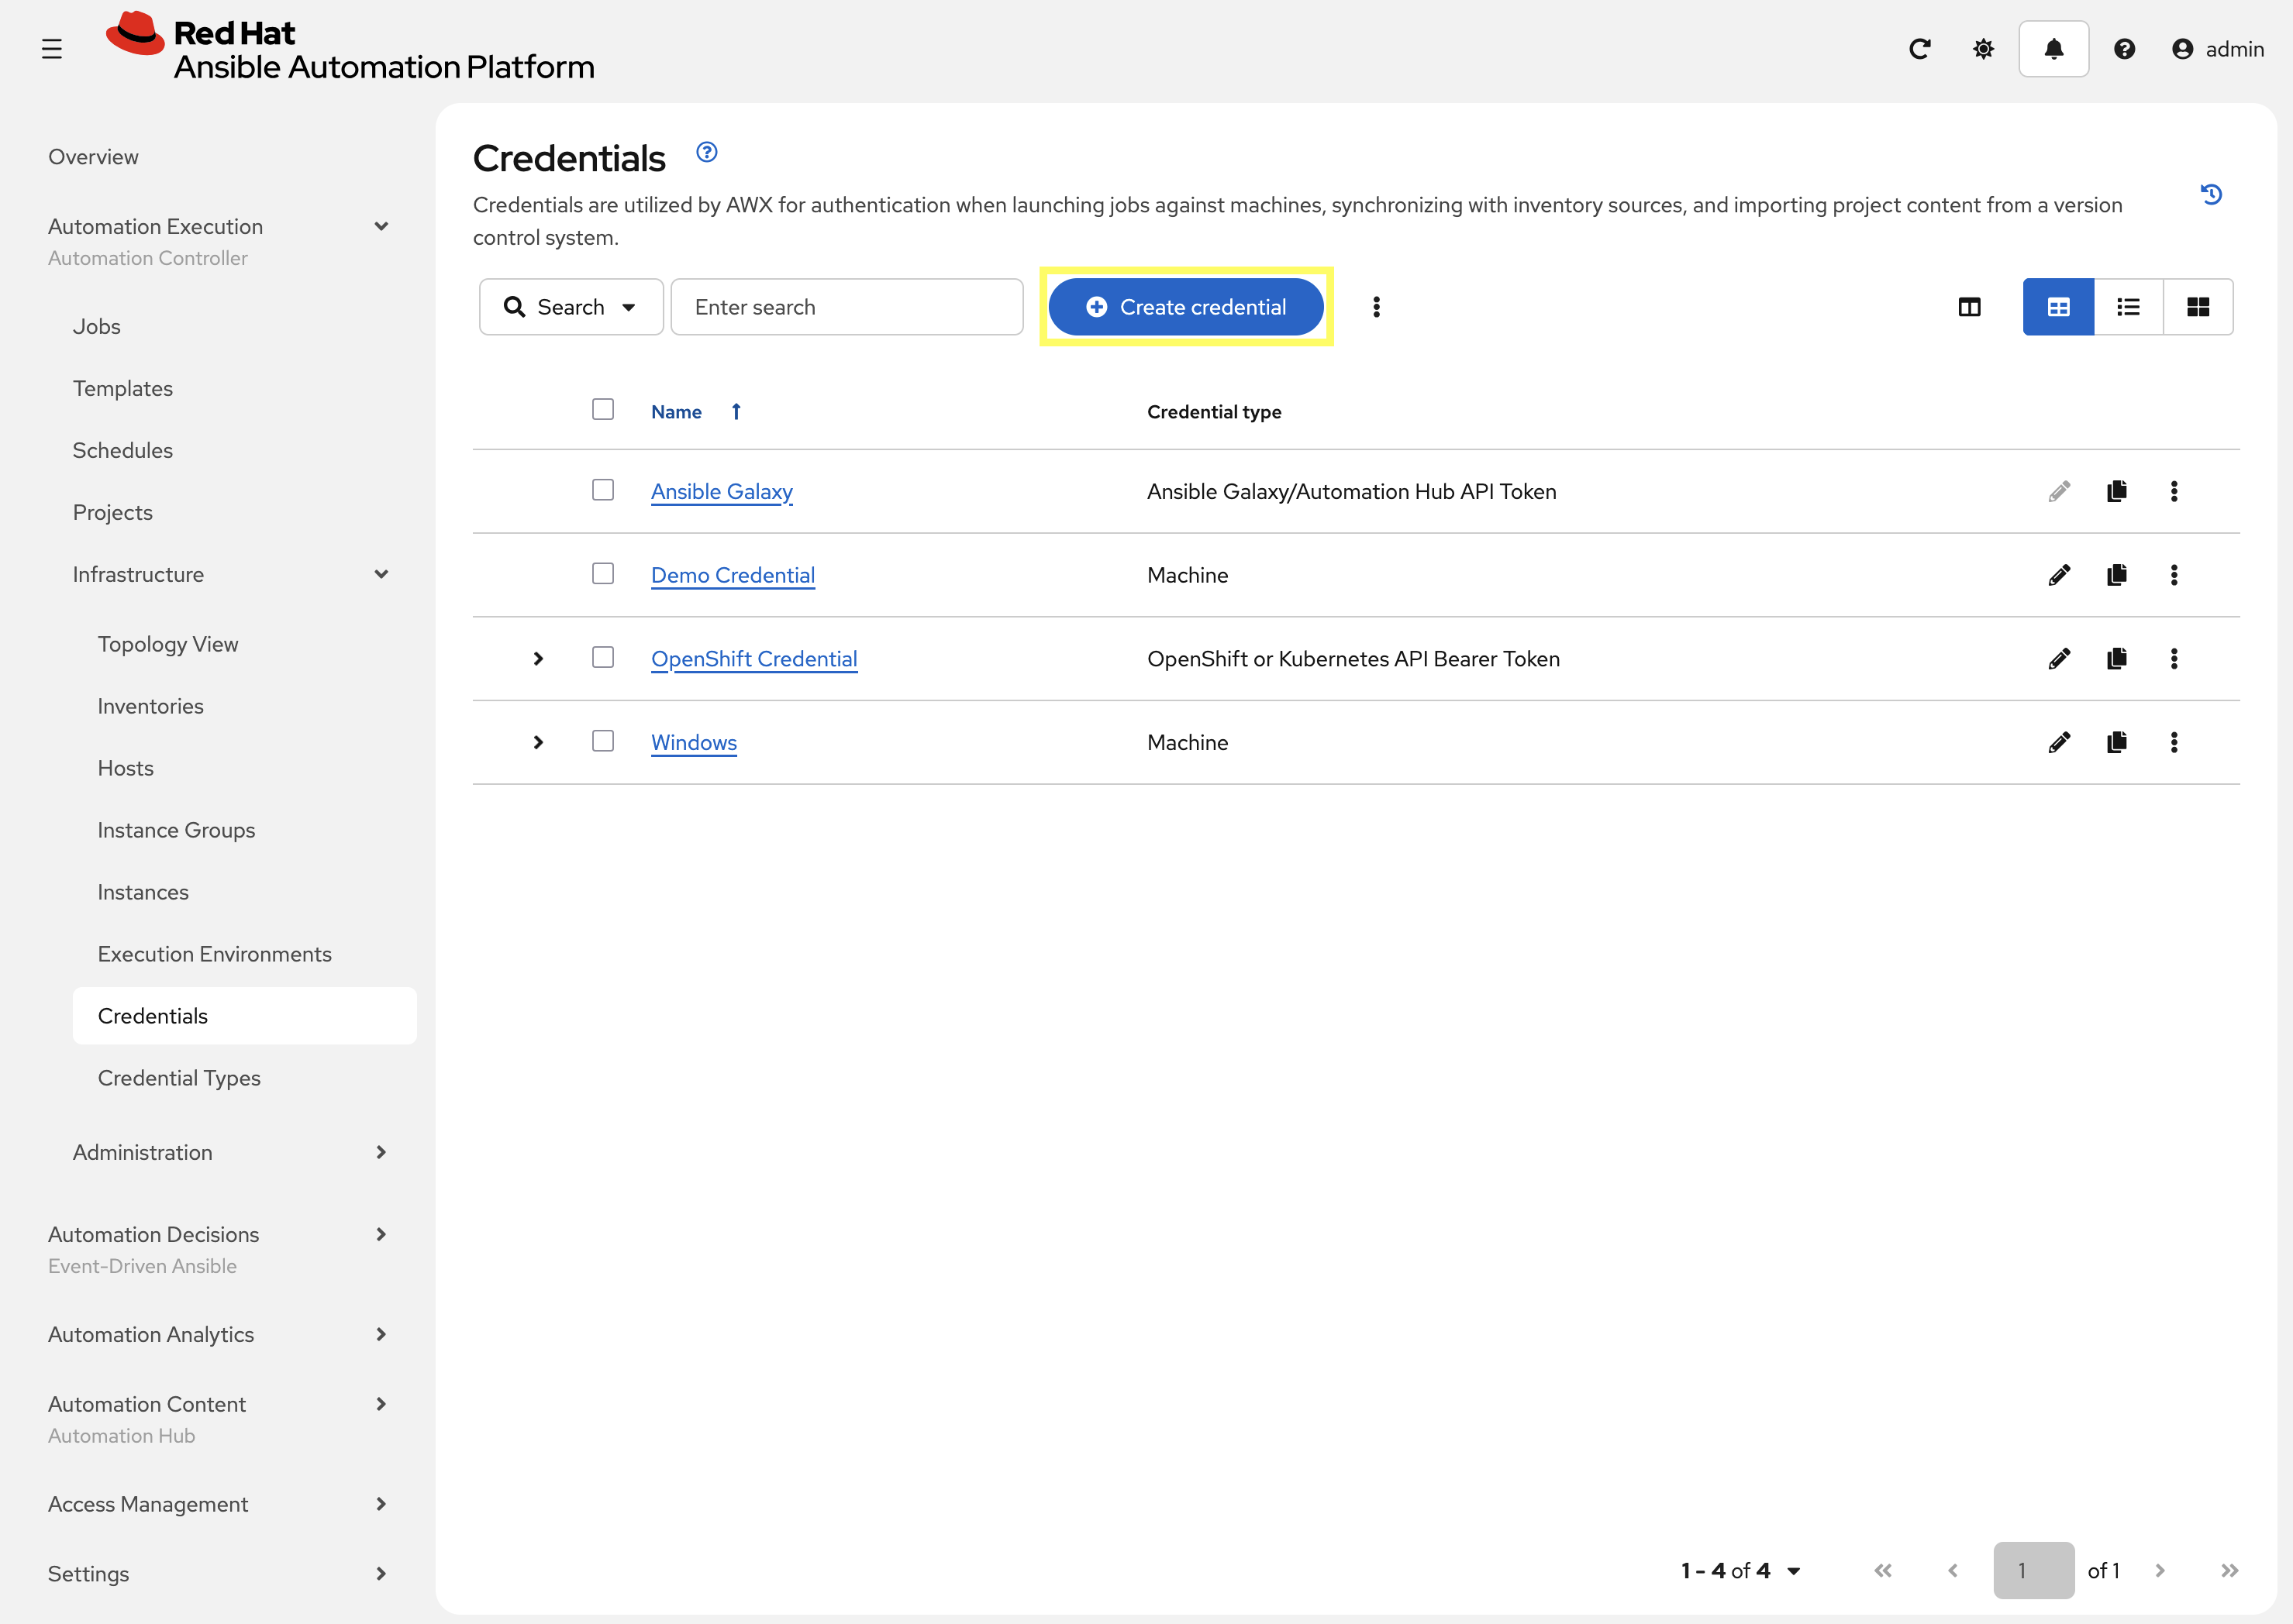Tick the Windows credential checkbox

click(602, 741)
